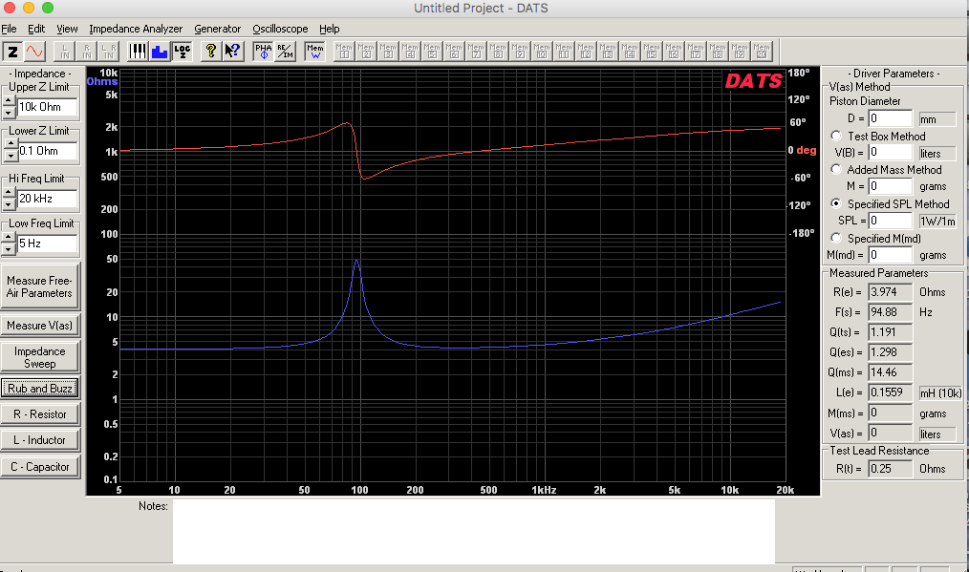
Task: Switch to the red sine wave generator icon
Action: tap(34, 52)
